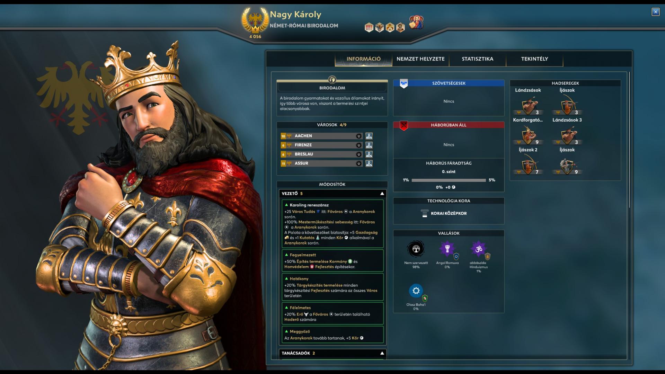
Task: Select the Breslau city row
Action: (x=321, y=154)
